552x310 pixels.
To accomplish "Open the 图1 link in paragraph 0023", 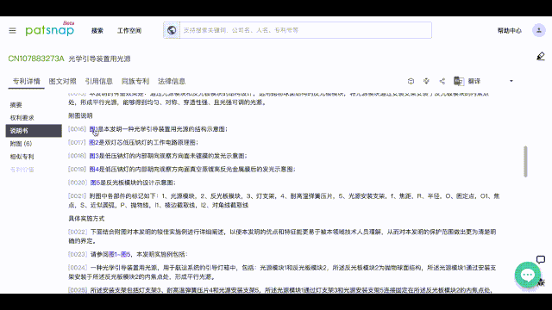I will (113, 254).
